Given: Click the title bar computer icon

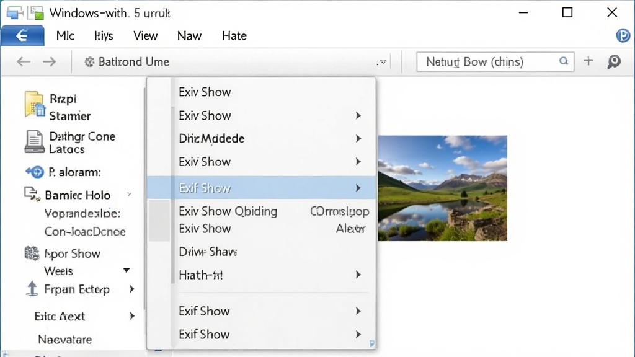Looking at the screenshot, I should 15,12.
